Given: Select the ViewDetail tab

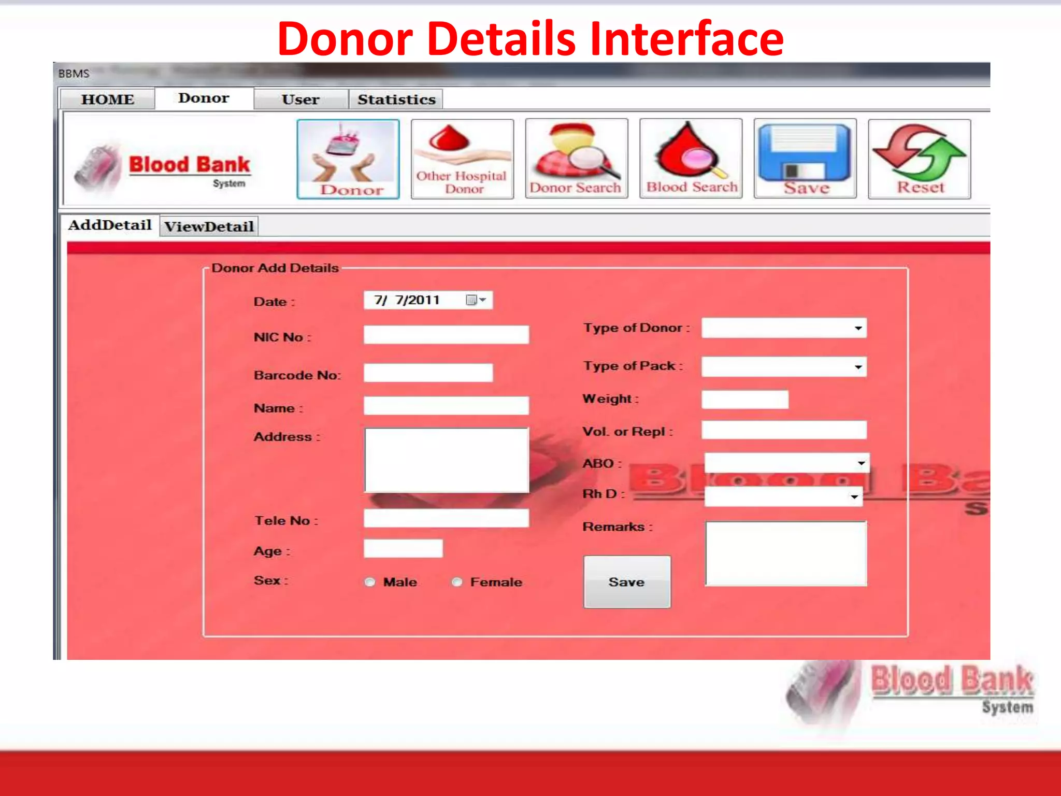Looking at the screenshot, I should [x=209, y=226].
